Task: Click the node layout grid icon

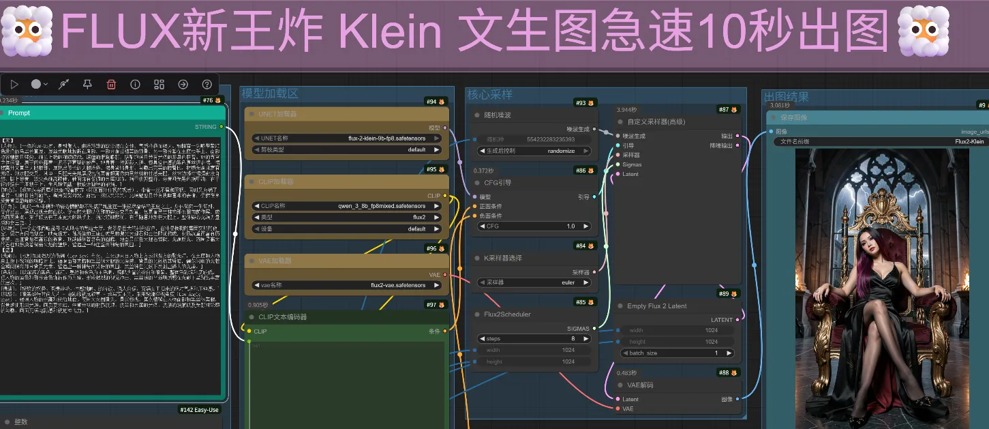Action: pos(159,84)
